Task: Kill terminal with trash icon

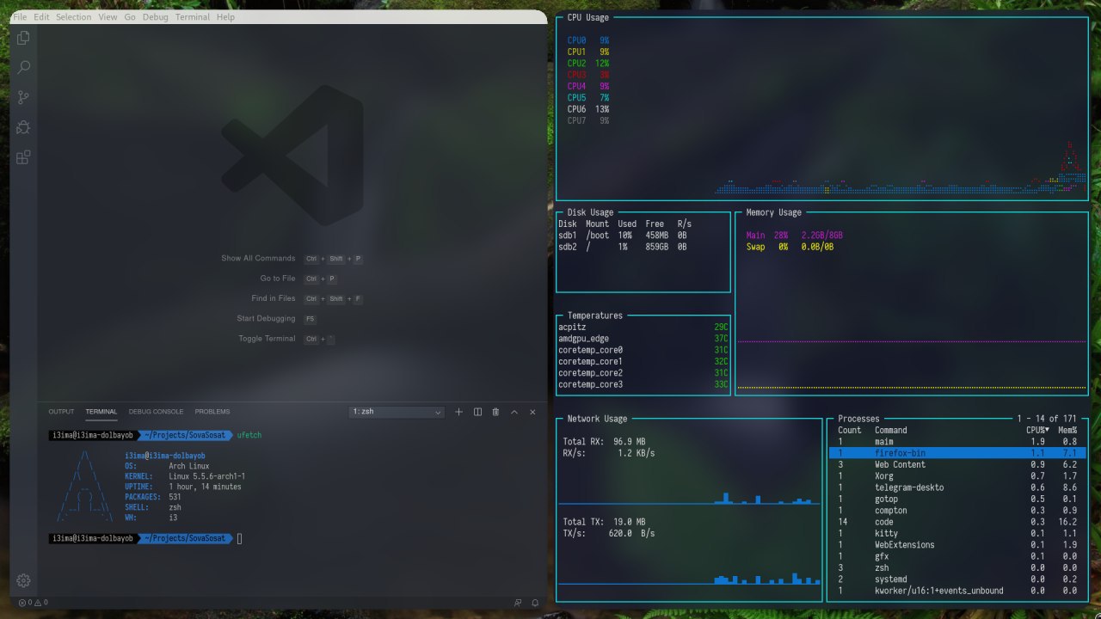Action: 495,412
